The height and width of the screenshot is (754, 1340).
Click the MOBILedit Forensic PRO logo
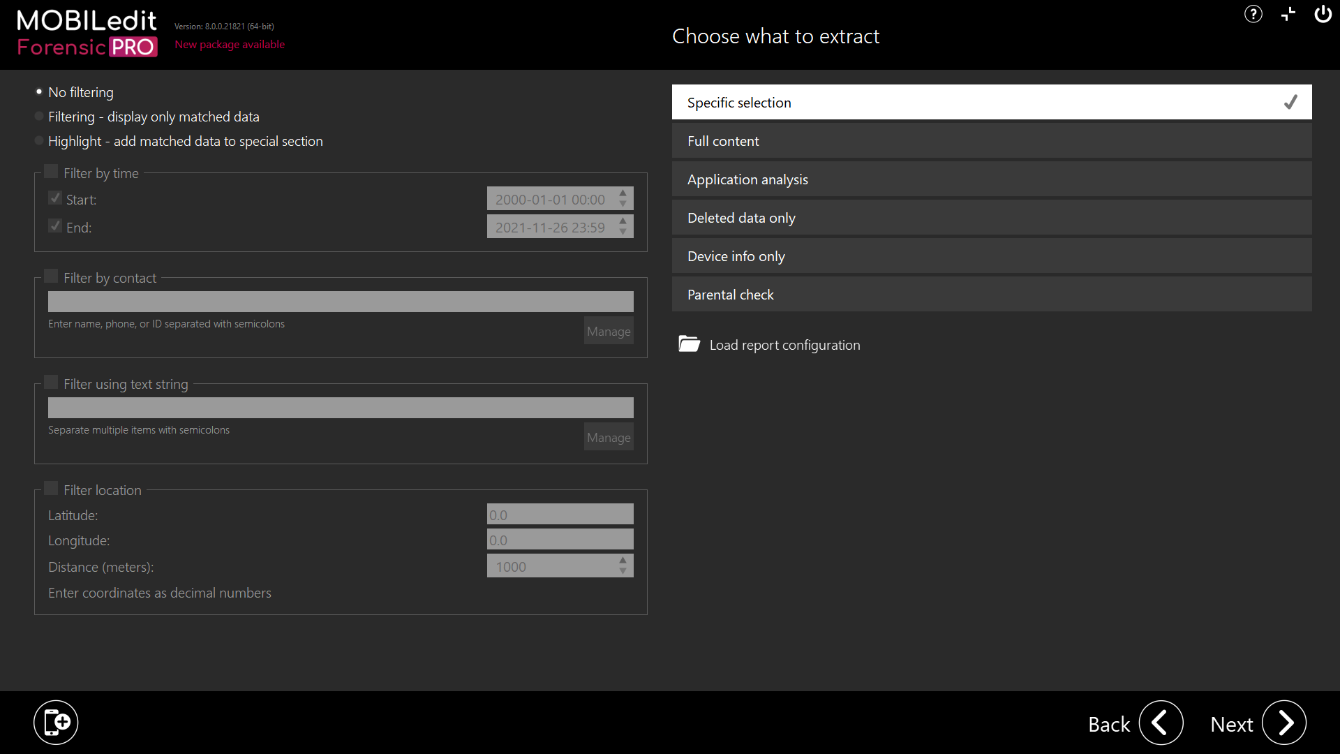87,33
